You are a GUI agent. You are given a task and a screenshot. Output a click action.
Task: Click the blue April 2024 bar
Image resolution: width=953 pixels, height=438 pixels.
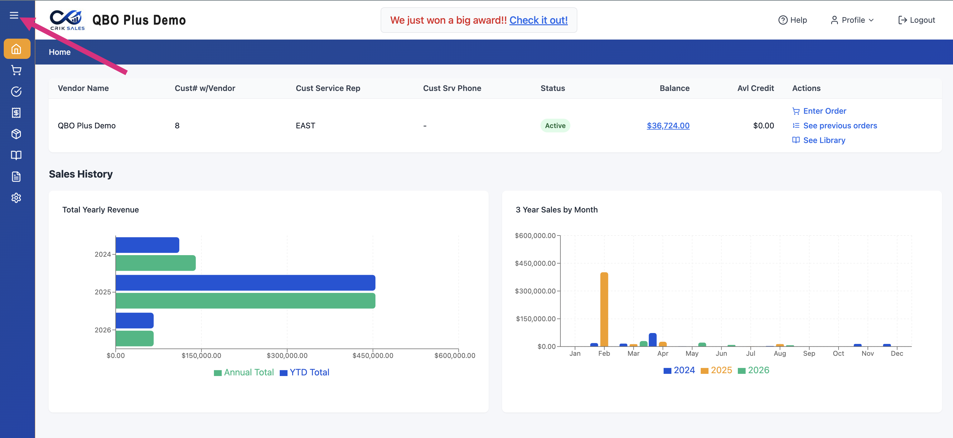pos(653,340)
